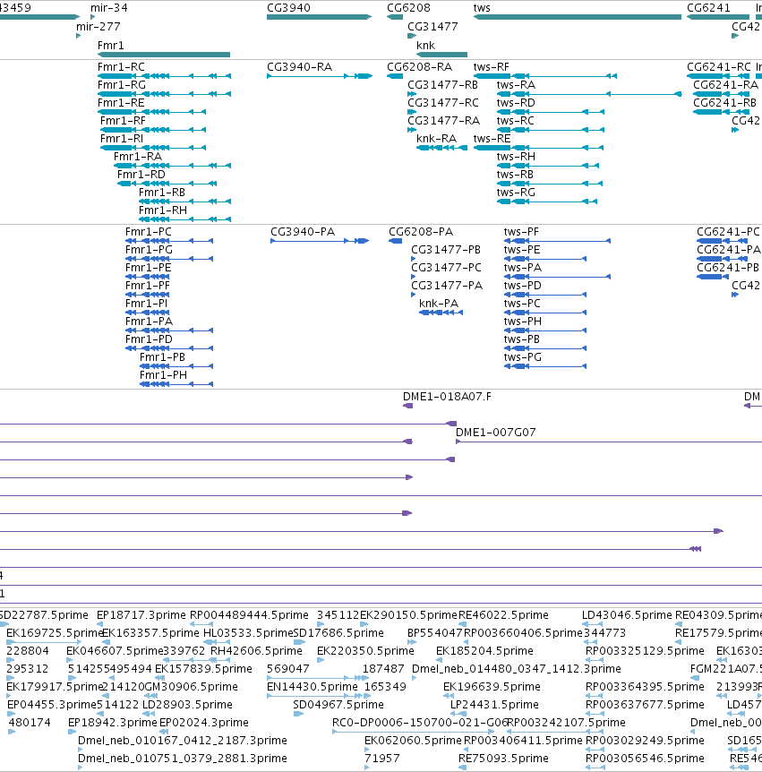
Task: Select EST SD04967.5prime
Action: pos(338,705)
